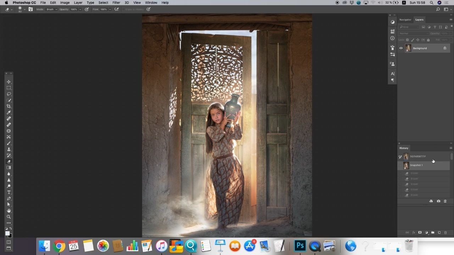Create new snapshot with camera icon
This screenshot has width=454, height=255.
tap(438, 201)
